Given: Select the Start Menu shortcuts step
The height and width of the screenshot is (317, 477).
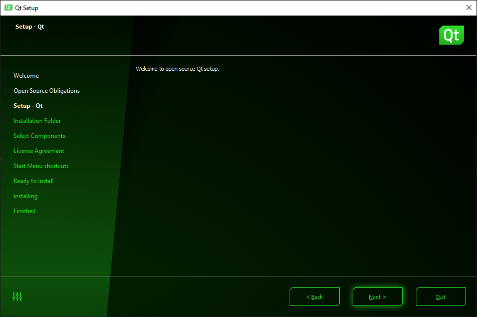Looking at the screenshot, I should [x=41, y=166].
